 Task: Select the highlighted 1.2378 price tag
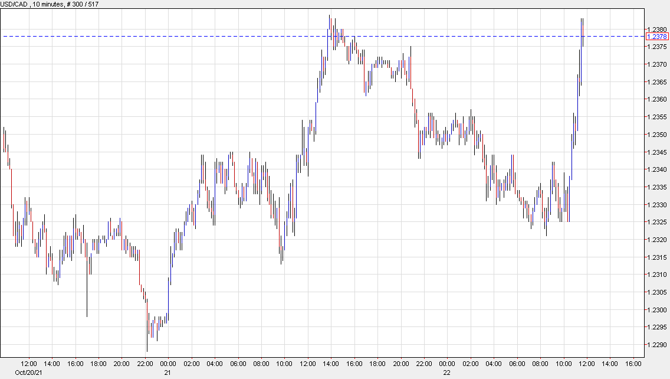click(658, 37)
